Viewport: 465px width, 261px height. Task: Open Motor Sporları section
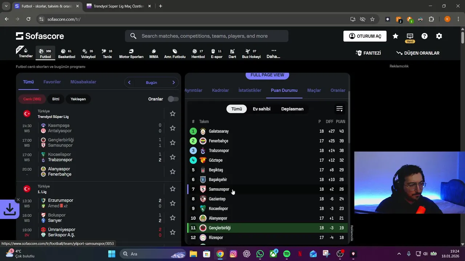[131, 53]
